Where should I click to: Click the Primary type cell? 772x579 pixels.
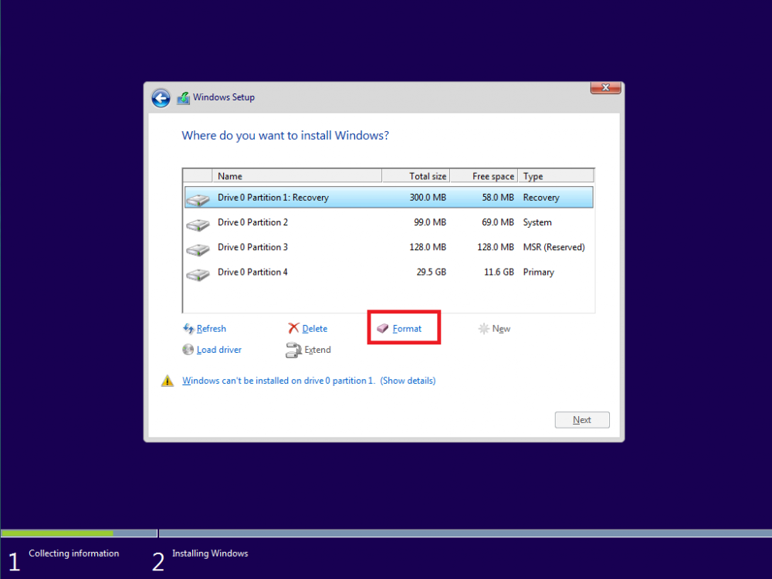[539, 273]
